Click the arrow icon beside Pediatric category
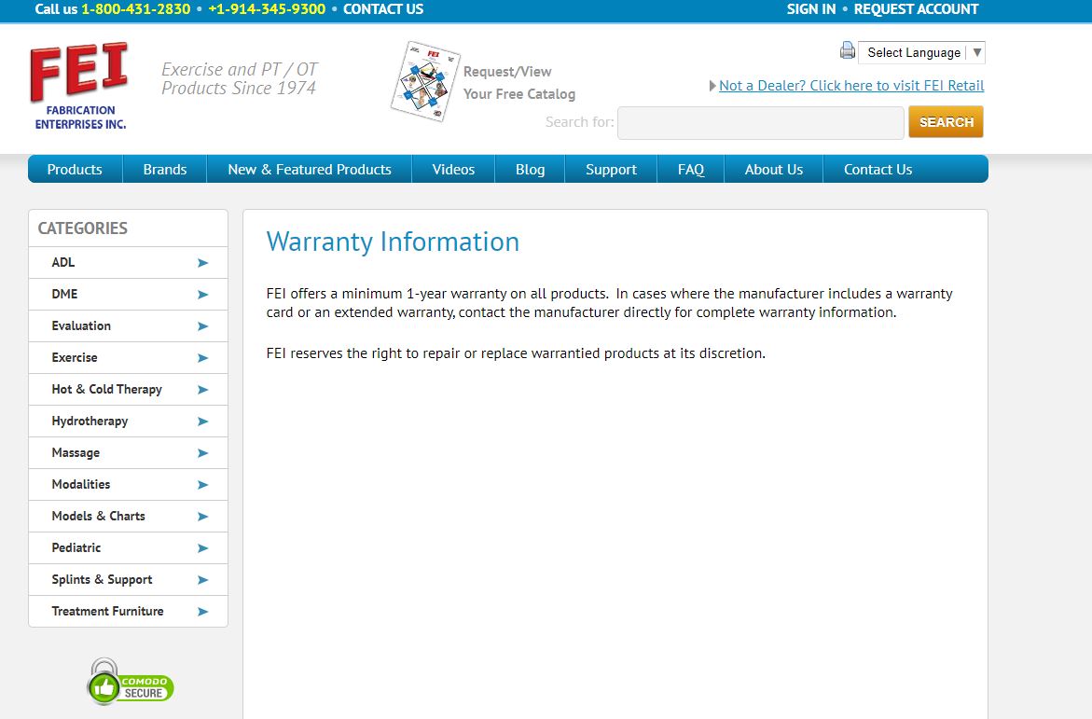Screen dimensions: 1092x719 (202, 548)
